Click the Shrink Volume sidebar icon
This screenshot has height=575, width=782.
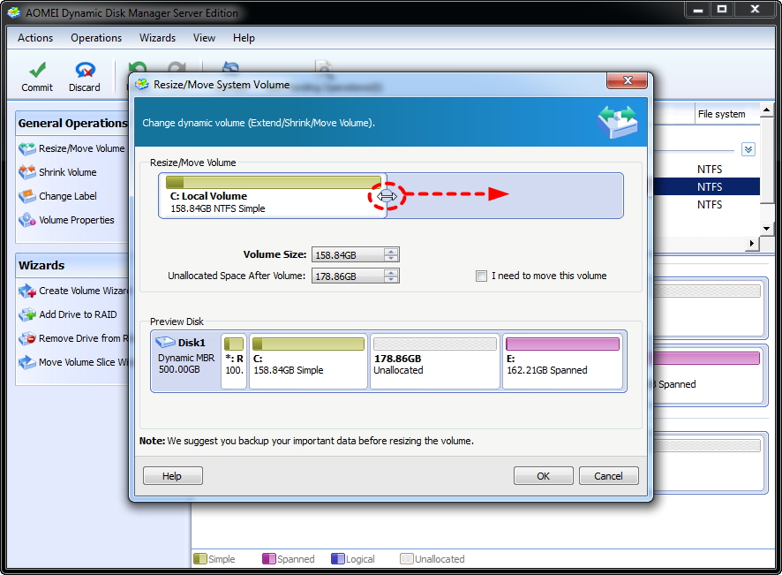pos(27,172)
